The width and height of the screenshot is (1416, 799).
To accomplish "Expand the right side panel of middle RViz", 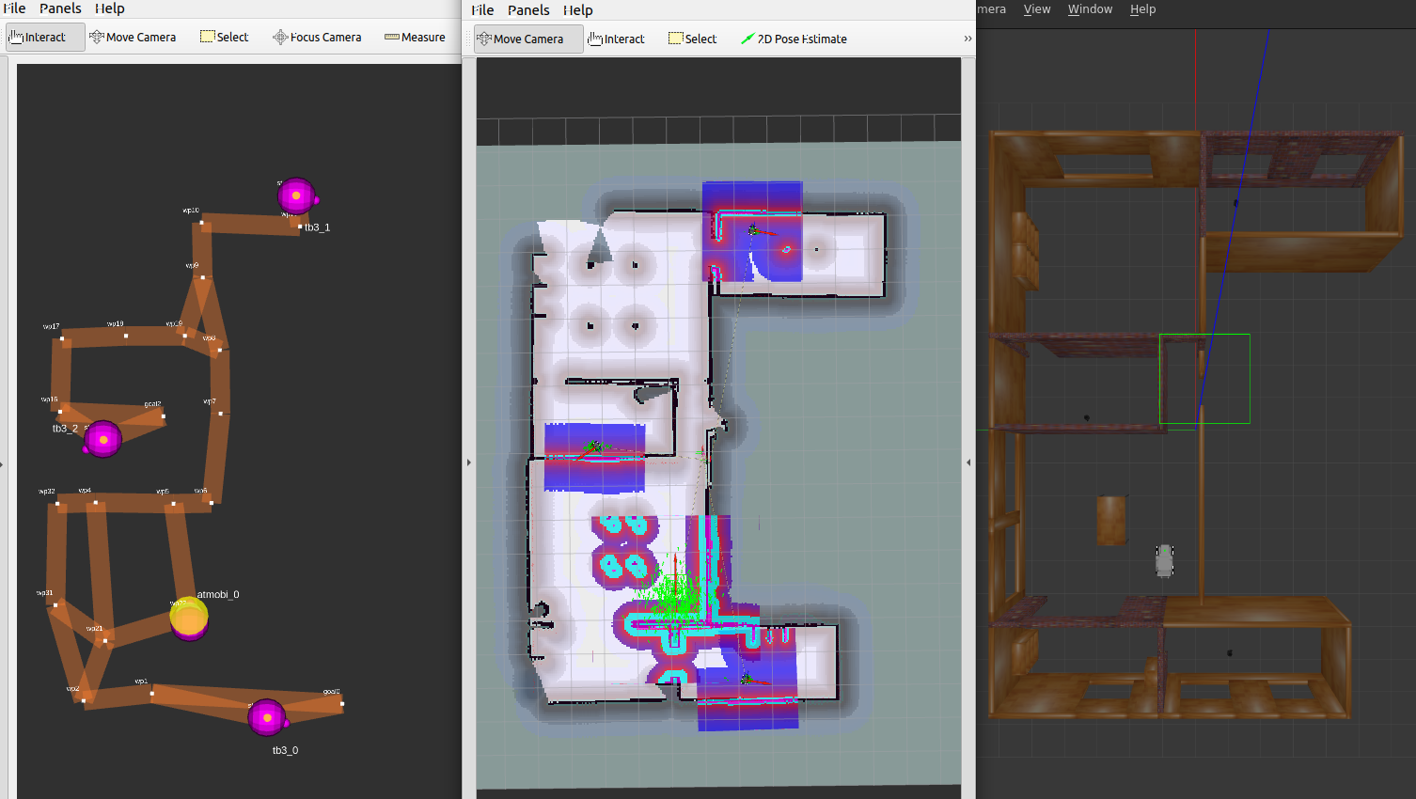I will 968,462.
